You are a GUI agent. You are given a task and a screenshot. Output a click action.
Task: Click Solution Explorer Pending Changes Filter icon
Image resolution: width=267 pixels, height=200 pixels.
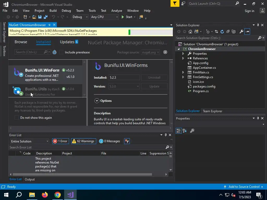[208, 32]
